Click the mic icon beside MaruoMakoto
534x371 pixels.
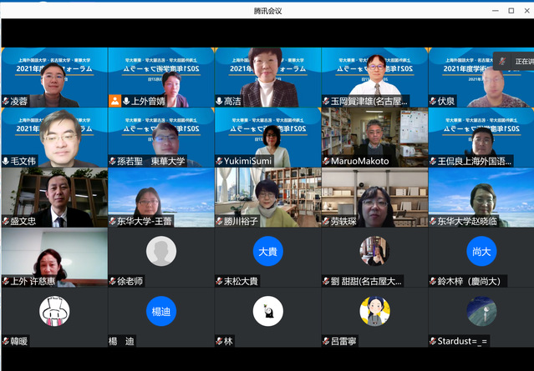pyautogui.click(x=327, y=161)
